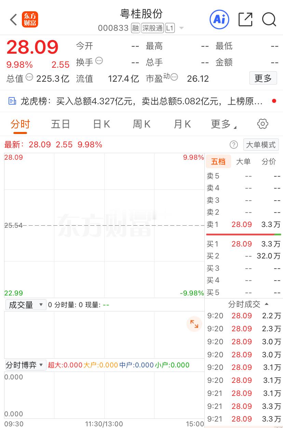The width and height of the screenshot is (283, 428).
Task: Tap 大户:0.000 indicator label
Action: [101, 365]
